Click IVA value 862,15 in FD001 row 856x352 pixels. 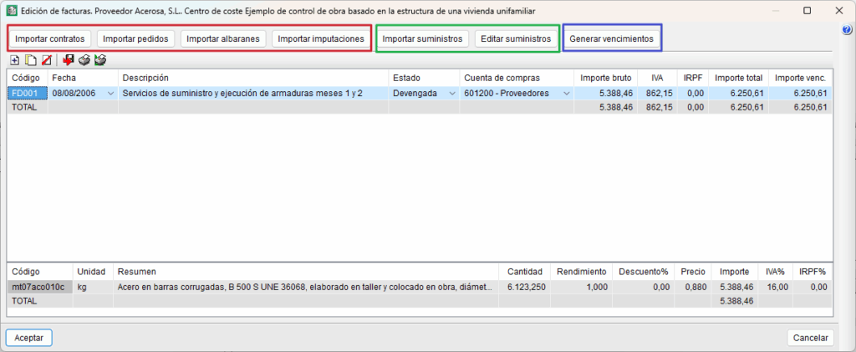[657, 94]
